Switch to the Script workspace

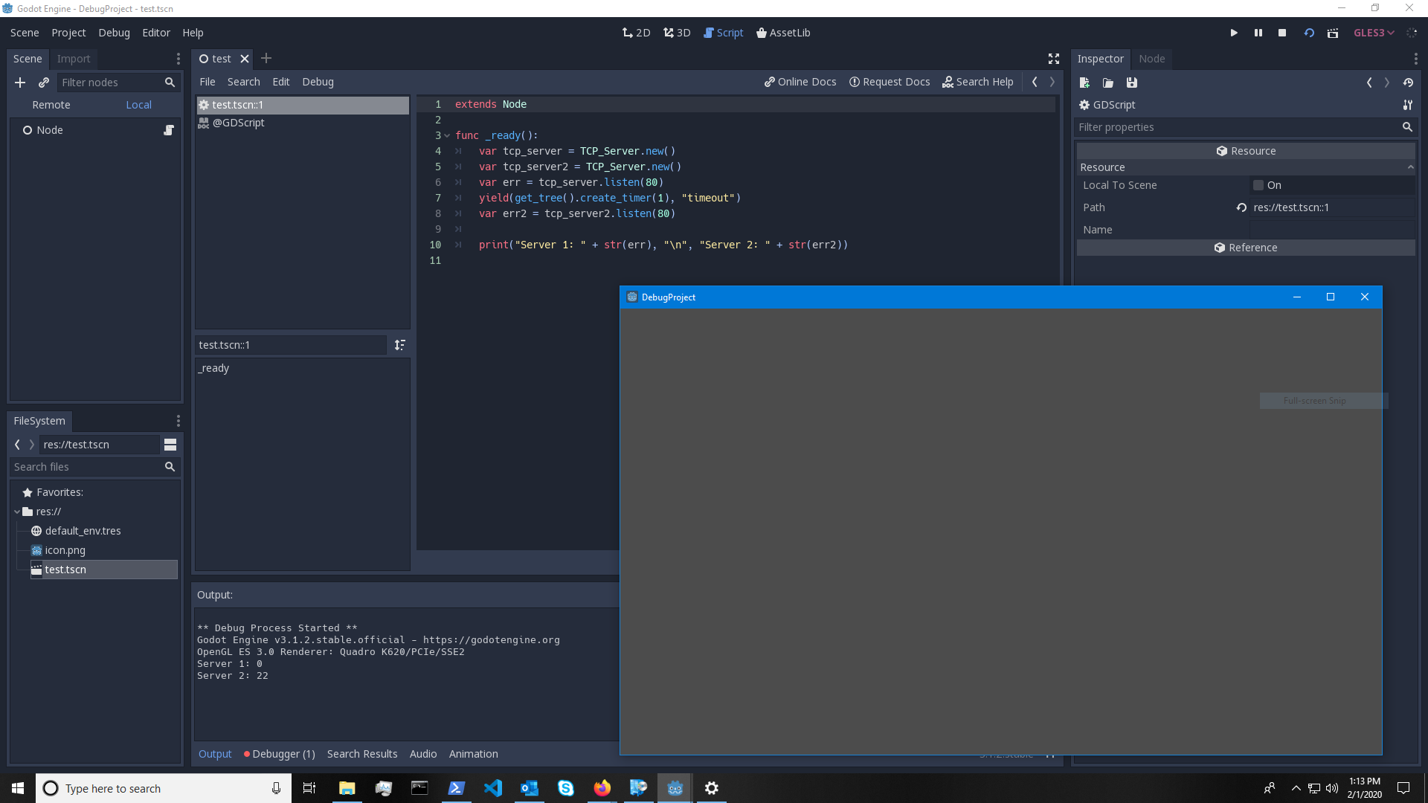[724, 33]
